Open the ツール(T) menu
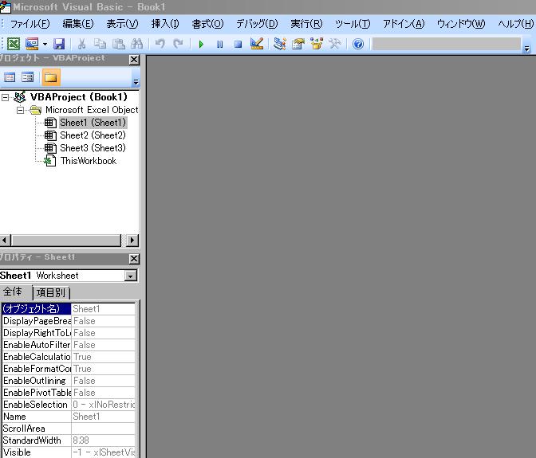Image resolution: width=536 pixels, height=458 pixels. tap(353, 24)
